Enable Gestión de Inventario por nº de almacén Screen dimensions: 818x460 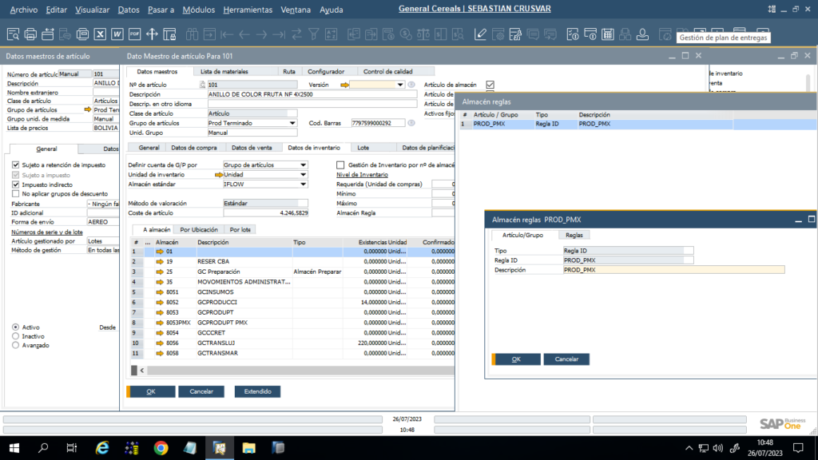click(340, 165)
